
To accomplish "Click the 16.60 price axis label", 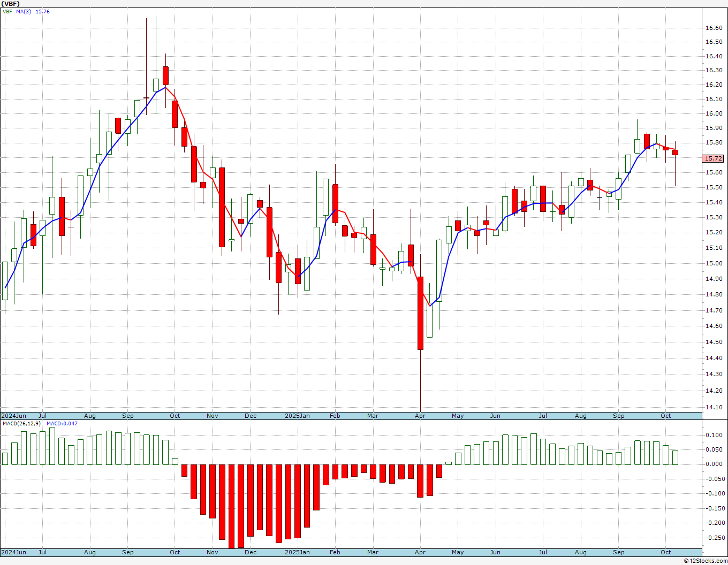I will click(x=714, y=27).
